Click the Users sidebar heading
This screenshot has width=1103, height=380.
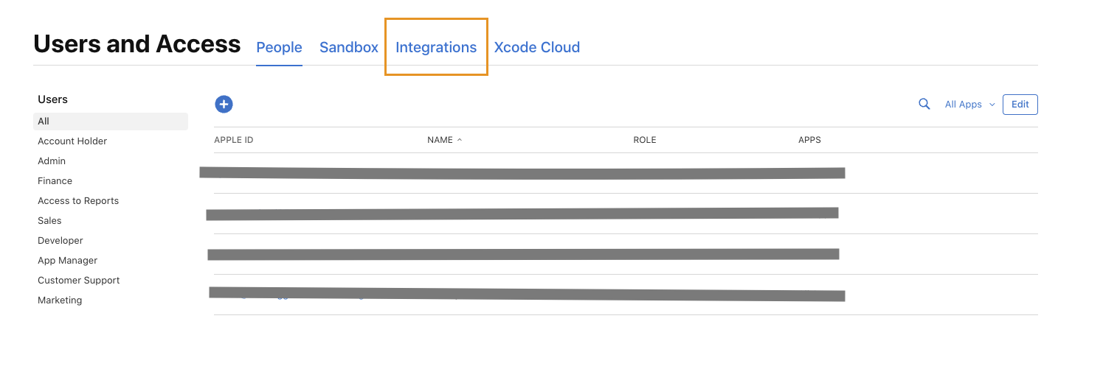[52, 99]
